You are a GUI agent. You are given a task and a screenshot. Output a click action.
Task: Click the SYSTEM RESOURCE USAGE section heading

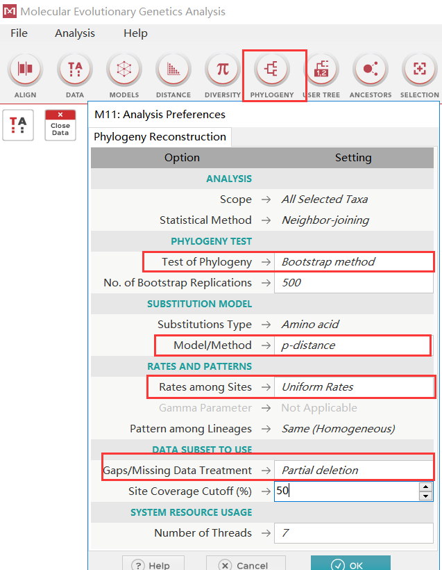click(192, 512)
